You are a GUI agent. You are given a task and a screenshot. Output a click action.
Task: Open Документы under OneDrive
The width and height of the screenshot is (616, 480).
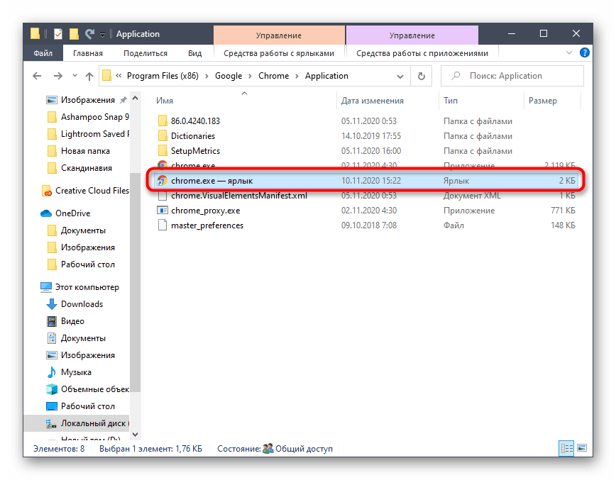(x=83, y=230)
